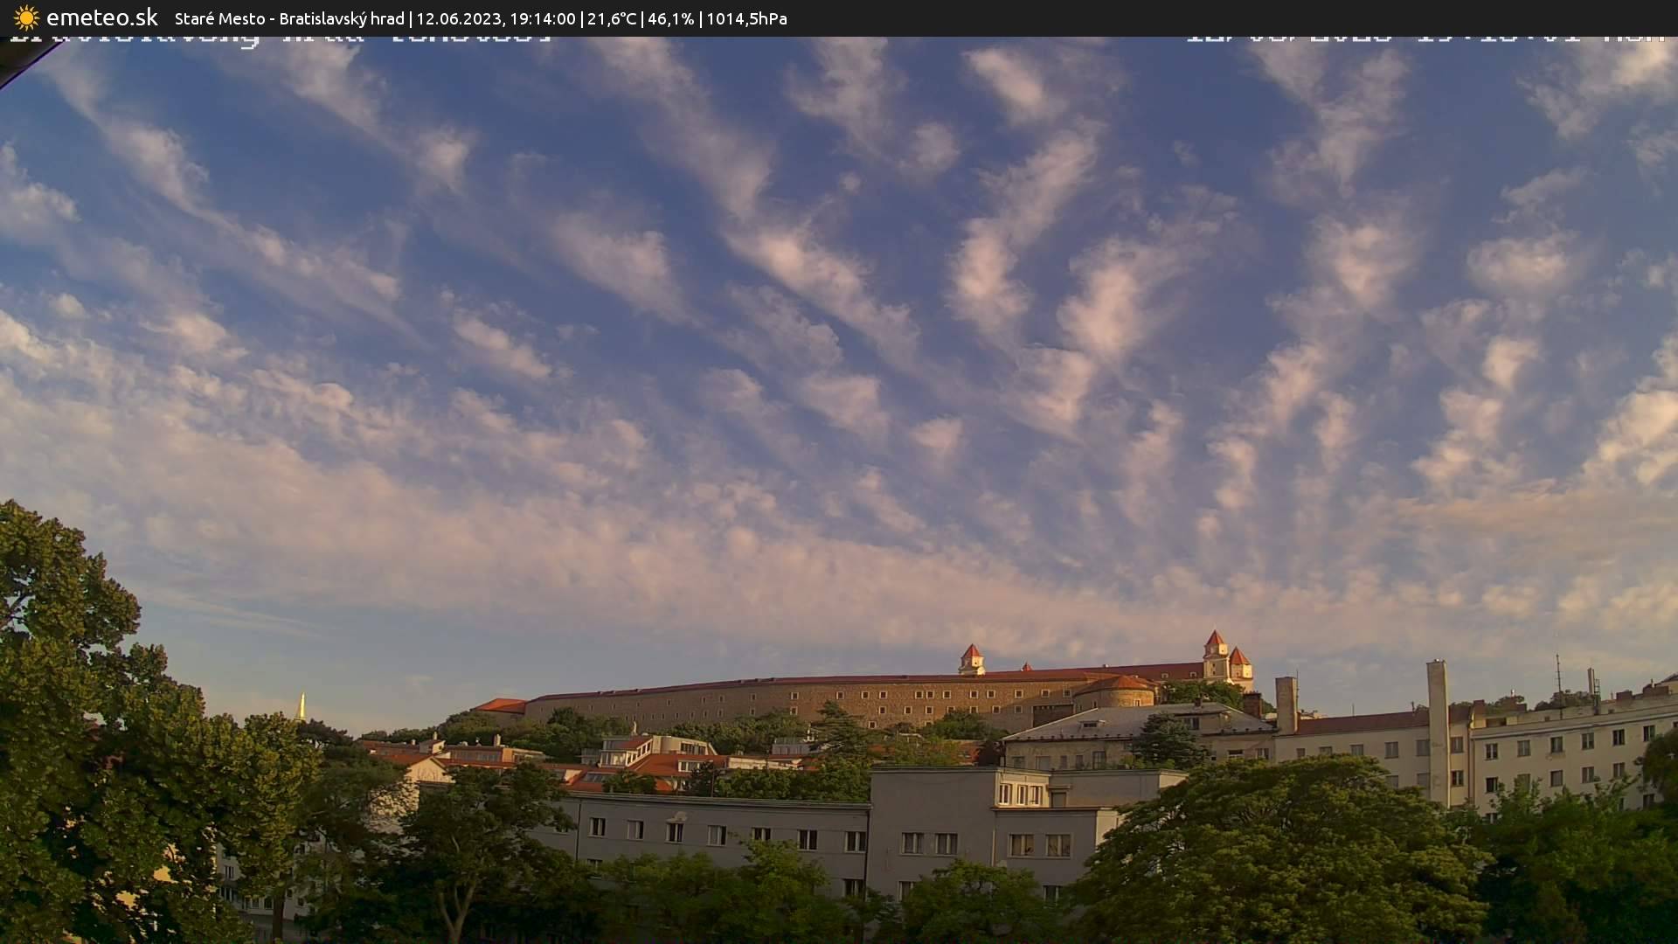Click the time 19:14:00 in header
This screenshot has width=1678, height=944.
point(541,18)
